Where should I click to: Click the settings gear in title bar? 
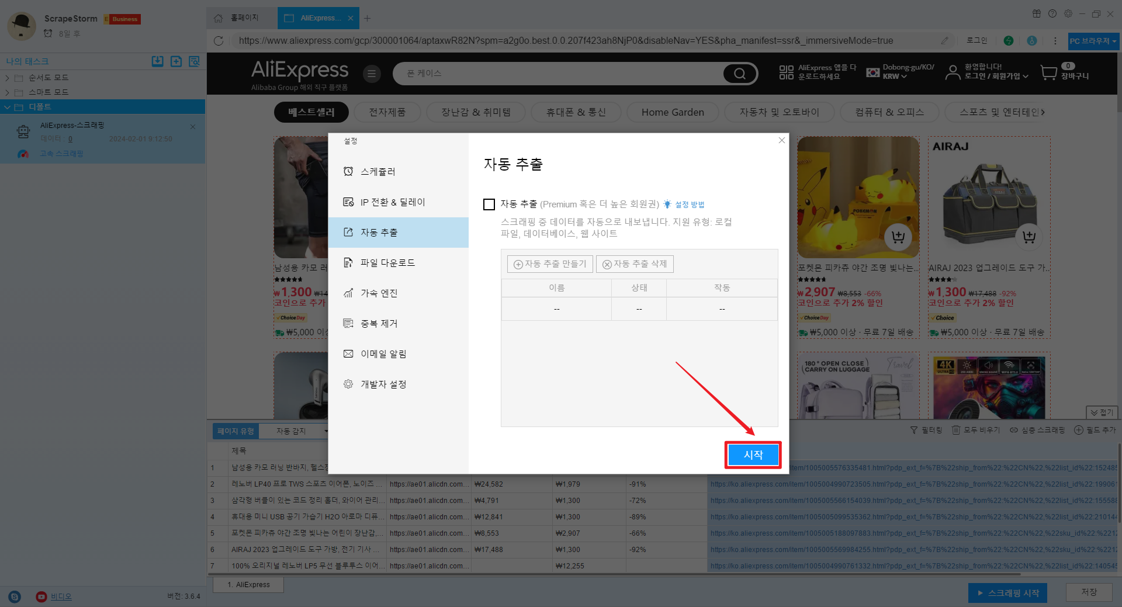(x=1068, y=13)
